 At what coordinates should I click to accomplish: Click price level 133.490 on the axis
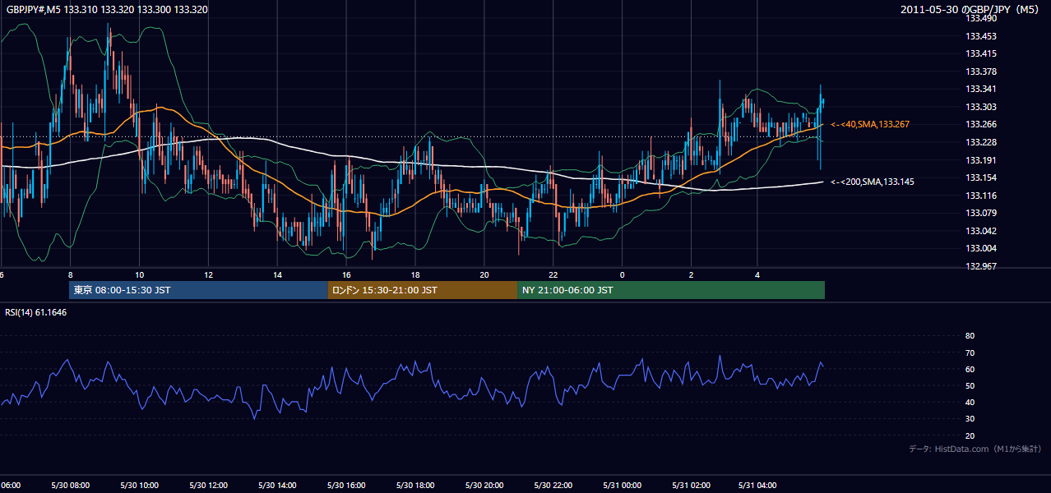981,18
